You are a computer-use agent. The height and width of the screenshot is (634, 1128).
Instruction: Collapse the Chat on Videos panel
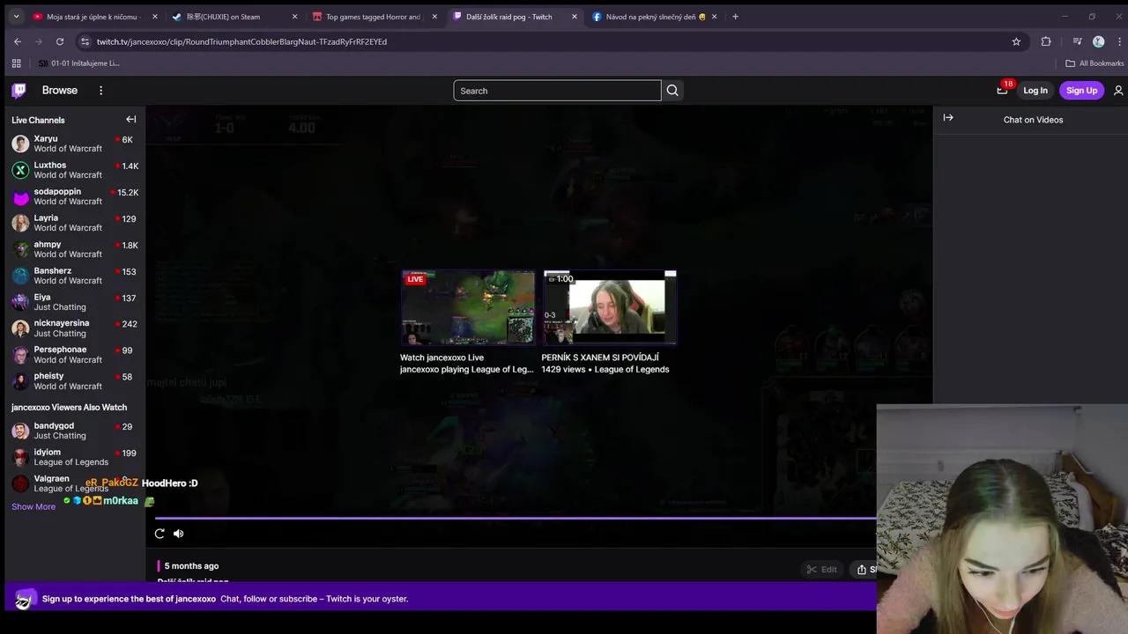point(948,117)
